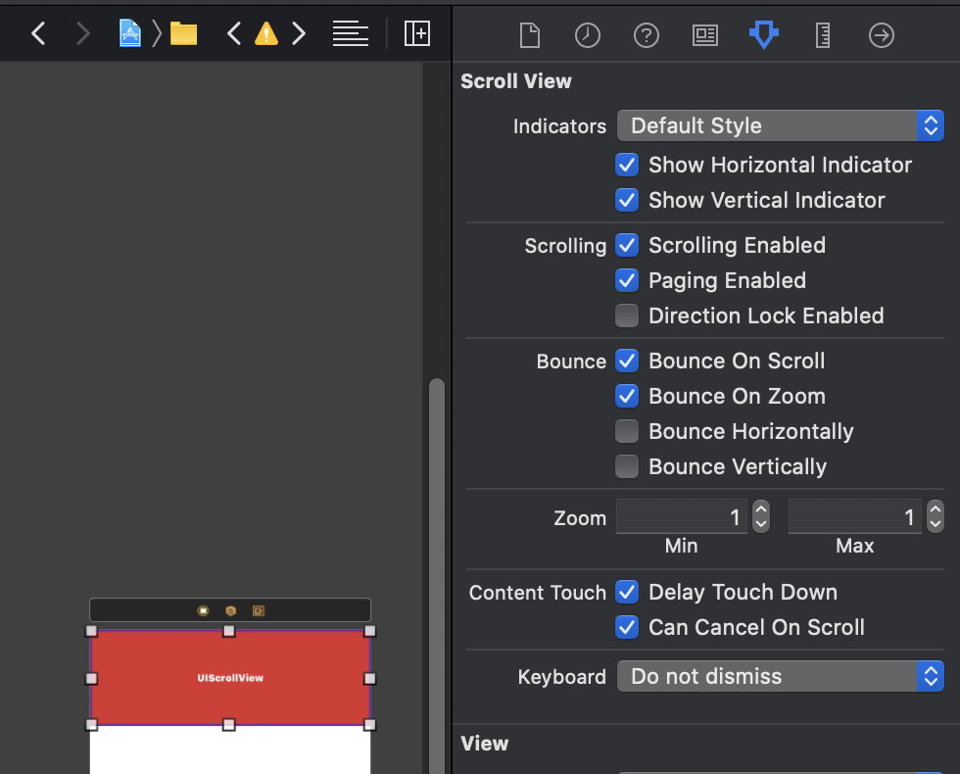
Task: Open the Indicators style dropdown
Action: click(779, 125)
